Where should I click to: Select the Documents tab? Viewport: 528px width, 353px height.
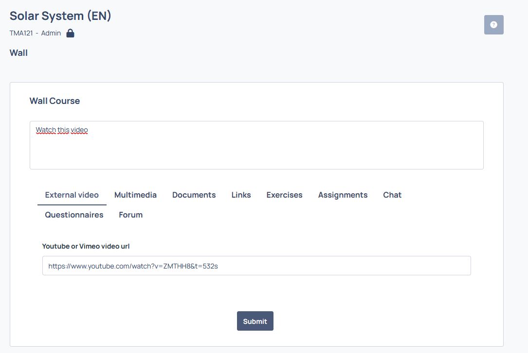[194, 195]
